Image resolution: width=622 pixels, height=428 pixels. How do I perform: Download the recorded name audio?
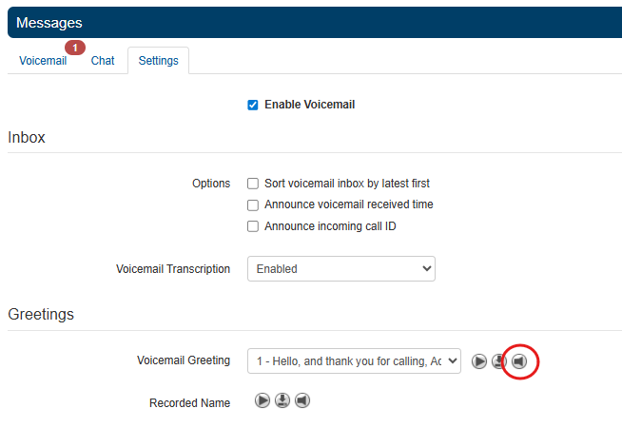[x=282, y=400]
